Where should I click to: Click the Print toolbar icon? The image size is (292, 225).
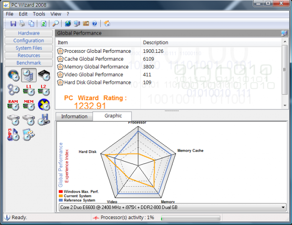tap(22, 24)
